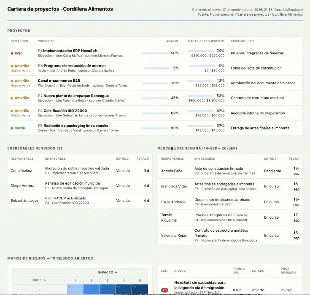Click the project title 'Rediseño de packaging línea snacks'

(x=76, y=126)
